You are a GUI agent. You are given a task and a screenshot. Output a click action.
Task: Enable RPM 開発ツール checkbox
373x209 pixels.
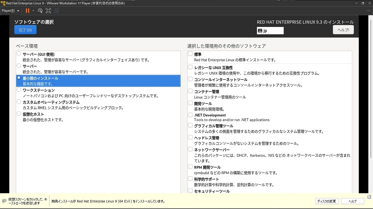click(x=190, y=167)
